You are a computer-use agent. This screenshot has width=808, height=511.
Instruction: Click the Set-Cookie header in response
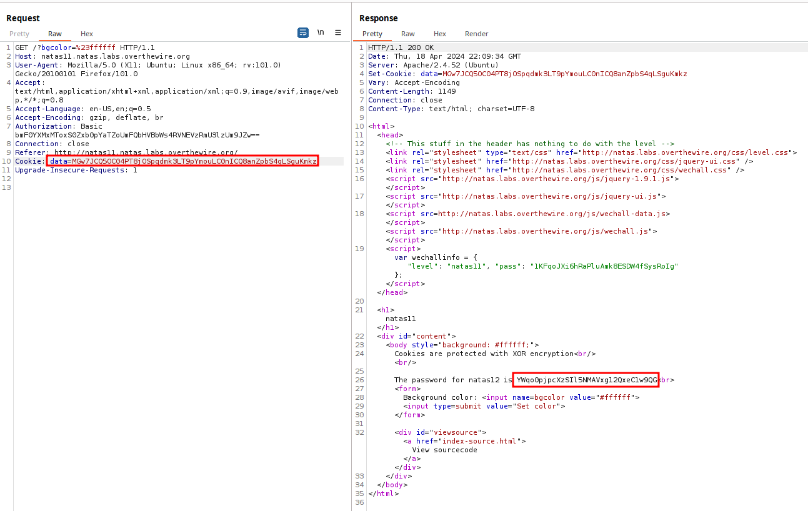(x=527, y=74)
